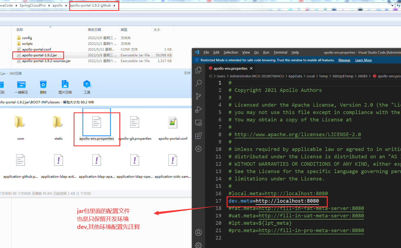Open the 文件 menu in 360压缩 window
401x248 pixels.
coord(187,73)
